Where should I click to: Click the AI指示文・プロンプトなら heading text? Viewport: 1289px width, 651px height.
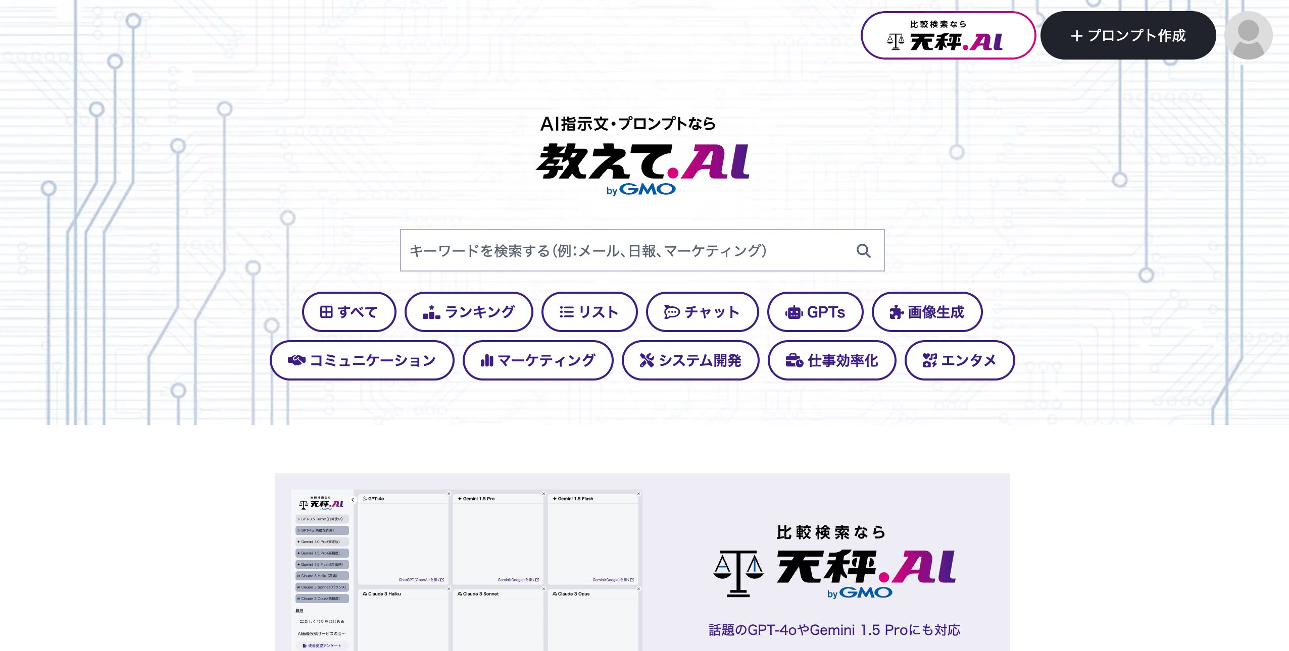[628, 124]
